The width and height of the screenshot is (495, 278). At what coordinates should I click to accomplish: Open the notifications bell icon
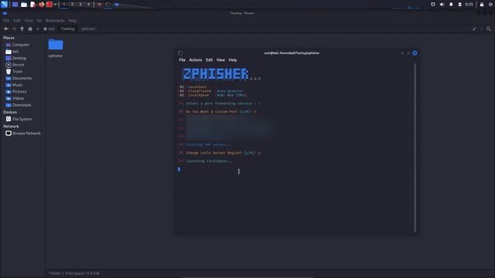pyautogui.click(x=451, y=5)
